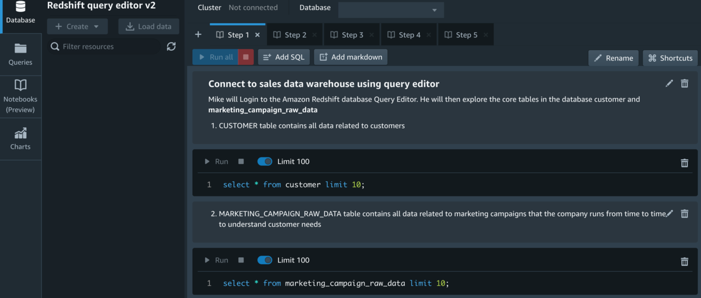
Task: Open the Charts sidebar panel
Action: click(x=20, y=139)
